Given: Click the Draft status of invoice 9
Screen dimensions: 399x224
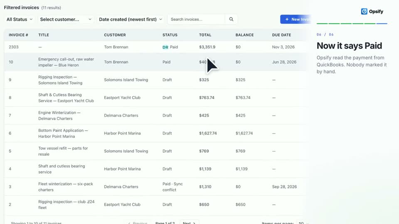Looking at the screenshot, I should (167, 80).
